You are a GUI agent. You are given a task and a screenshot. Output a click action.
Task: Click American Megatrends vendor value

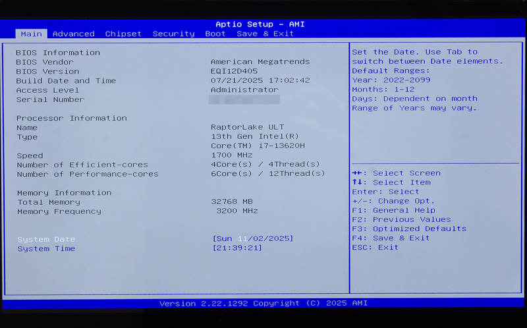coord(260,62)
